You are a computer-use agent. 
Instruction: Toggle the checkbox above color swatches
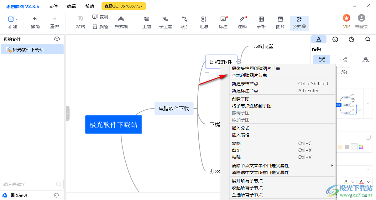point(368,137)
